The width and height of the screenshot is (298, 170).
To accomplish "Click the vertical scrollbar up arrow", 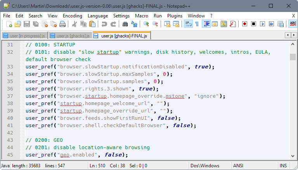I will (x=293, y=44).
